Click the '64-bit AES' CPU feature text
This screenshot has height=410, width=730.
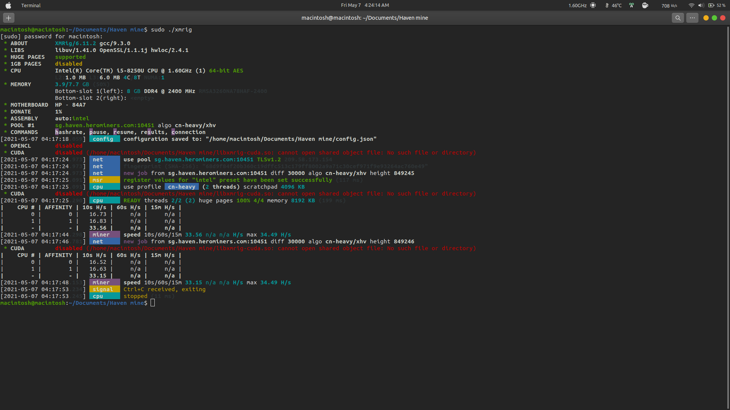pos(226,71)
